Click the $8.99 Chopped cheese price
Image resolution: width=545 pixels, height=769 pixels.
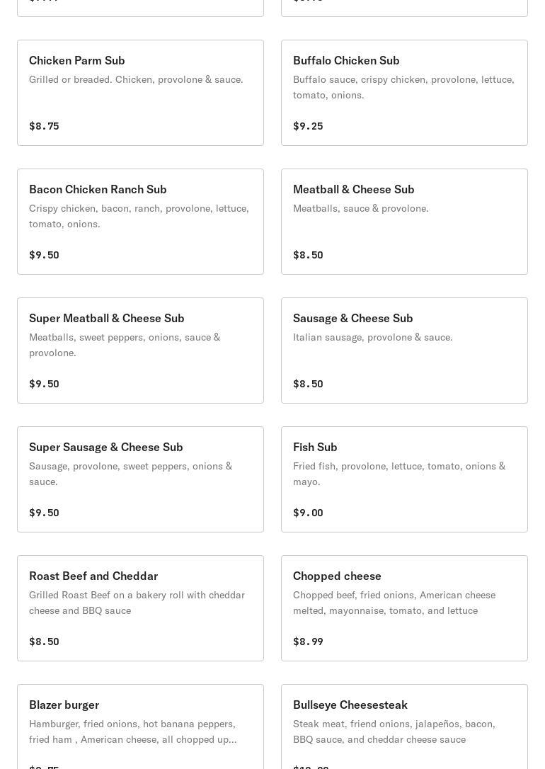308,642
